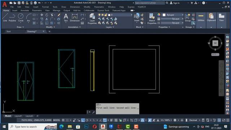Click the Save icon in quick access toolbar
The height and width of the screenshot is (130, 231).
tap(19, 3)
